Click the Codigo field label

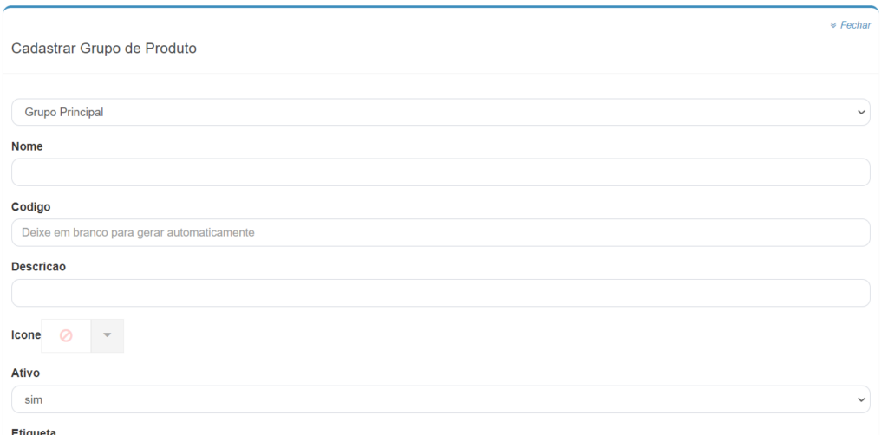pyautogui.click(x=31, y=207)
